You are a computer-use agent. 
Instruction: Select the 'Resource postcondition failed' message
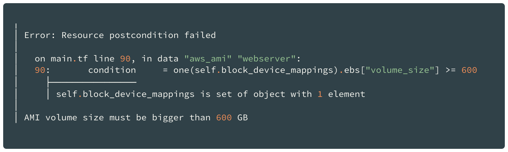point(139,35)
